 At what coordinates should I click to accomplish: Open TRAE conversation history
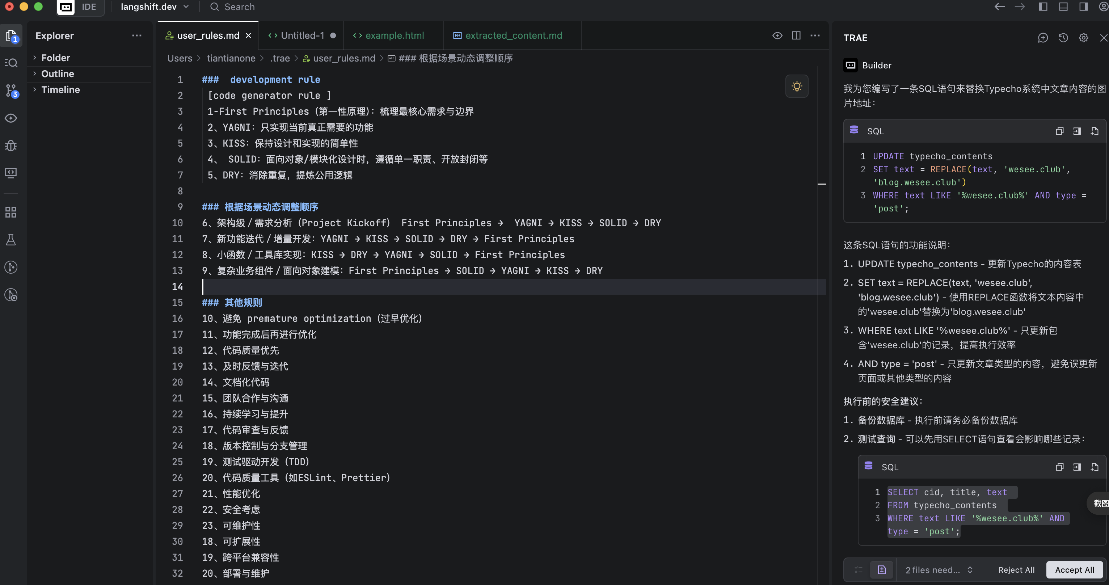click(x=1063, y=38)
